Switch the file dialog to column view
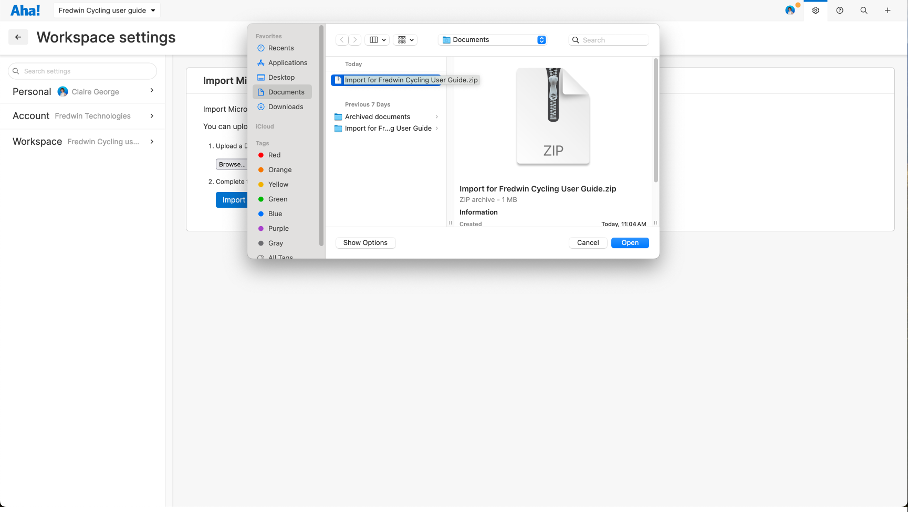Viewport: 908px width, 512px height. (x=374, y=39)
